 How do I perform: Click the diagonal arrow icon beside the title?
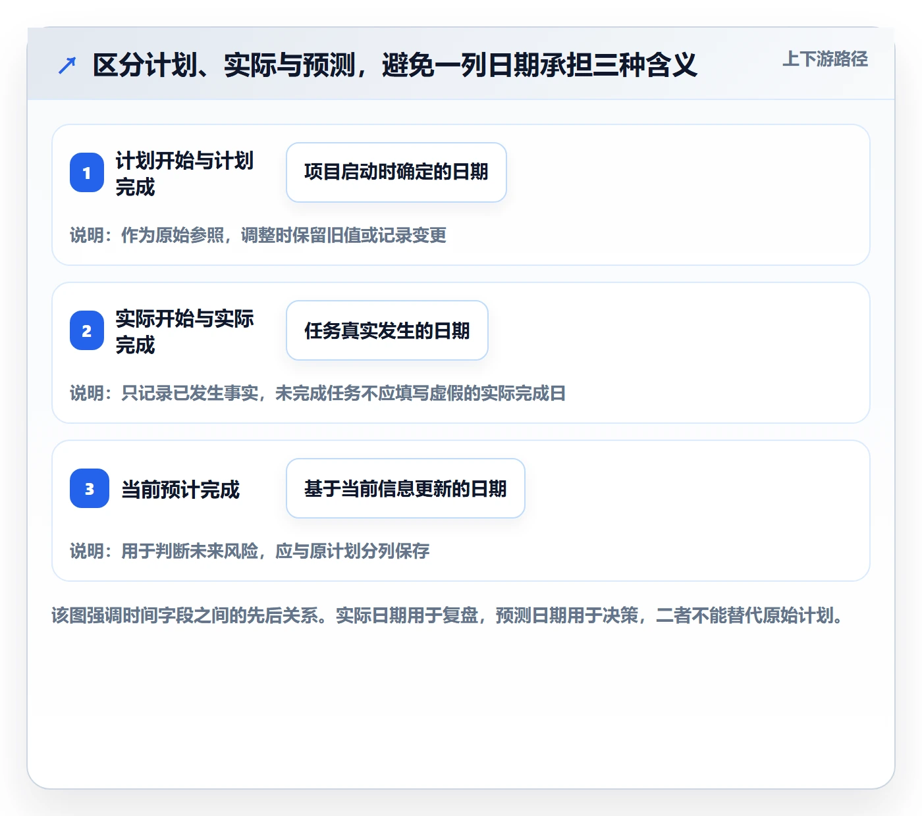click(67, 65)
